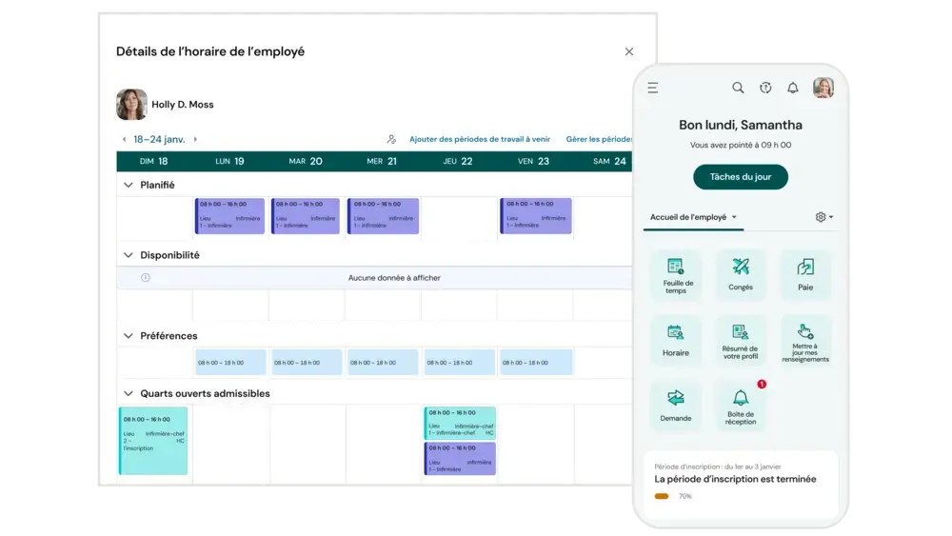Go to next week arrow
The height and width of the screenshot is (536, 952).
(195, 140)
